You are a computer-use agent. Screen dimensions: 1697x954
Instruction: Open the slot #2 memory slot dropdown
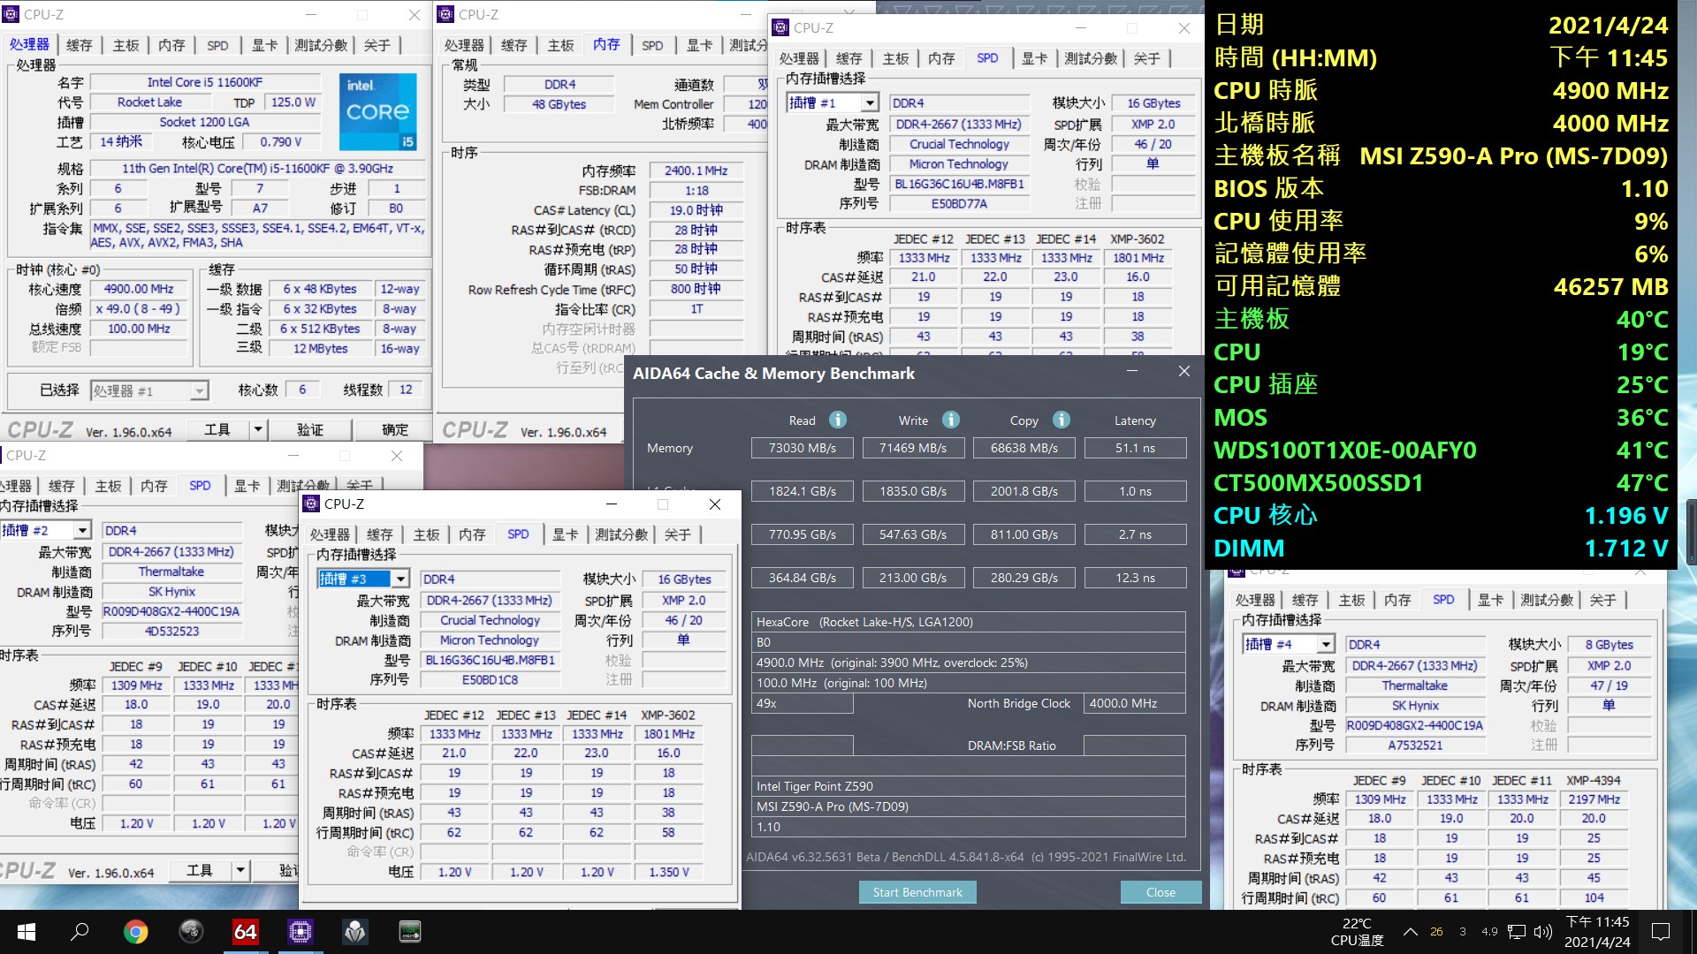coord(82,530)
